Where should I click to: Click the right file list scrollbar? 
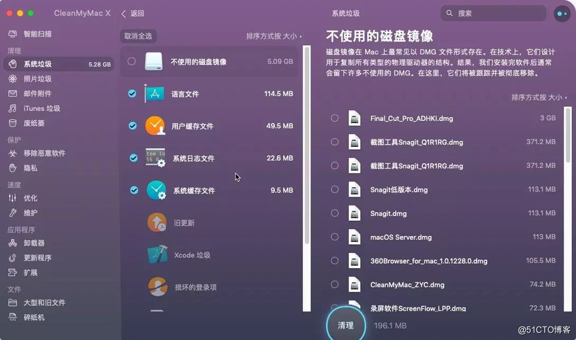tap(568, 136)
